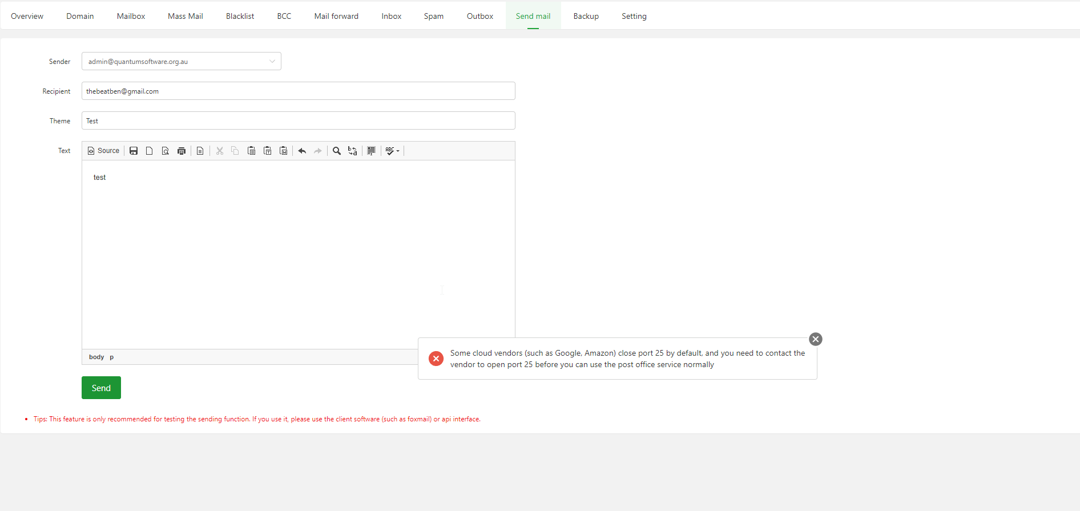Go to the Setting tab
1080x511 pixels.
click(x=634, y=16)
